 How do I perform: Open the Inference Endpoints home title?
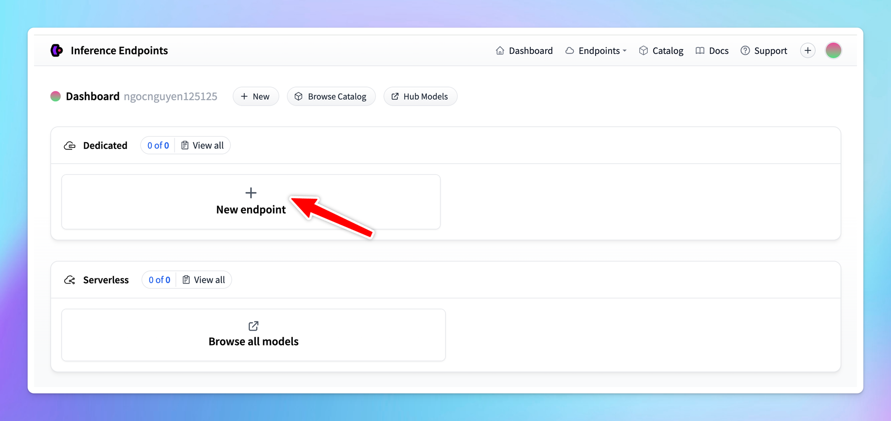(119, 50)
